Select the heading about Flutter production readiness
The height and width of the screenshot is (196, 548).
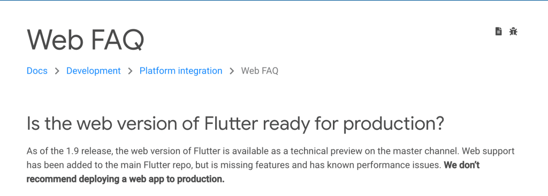(x=235, y=124)
